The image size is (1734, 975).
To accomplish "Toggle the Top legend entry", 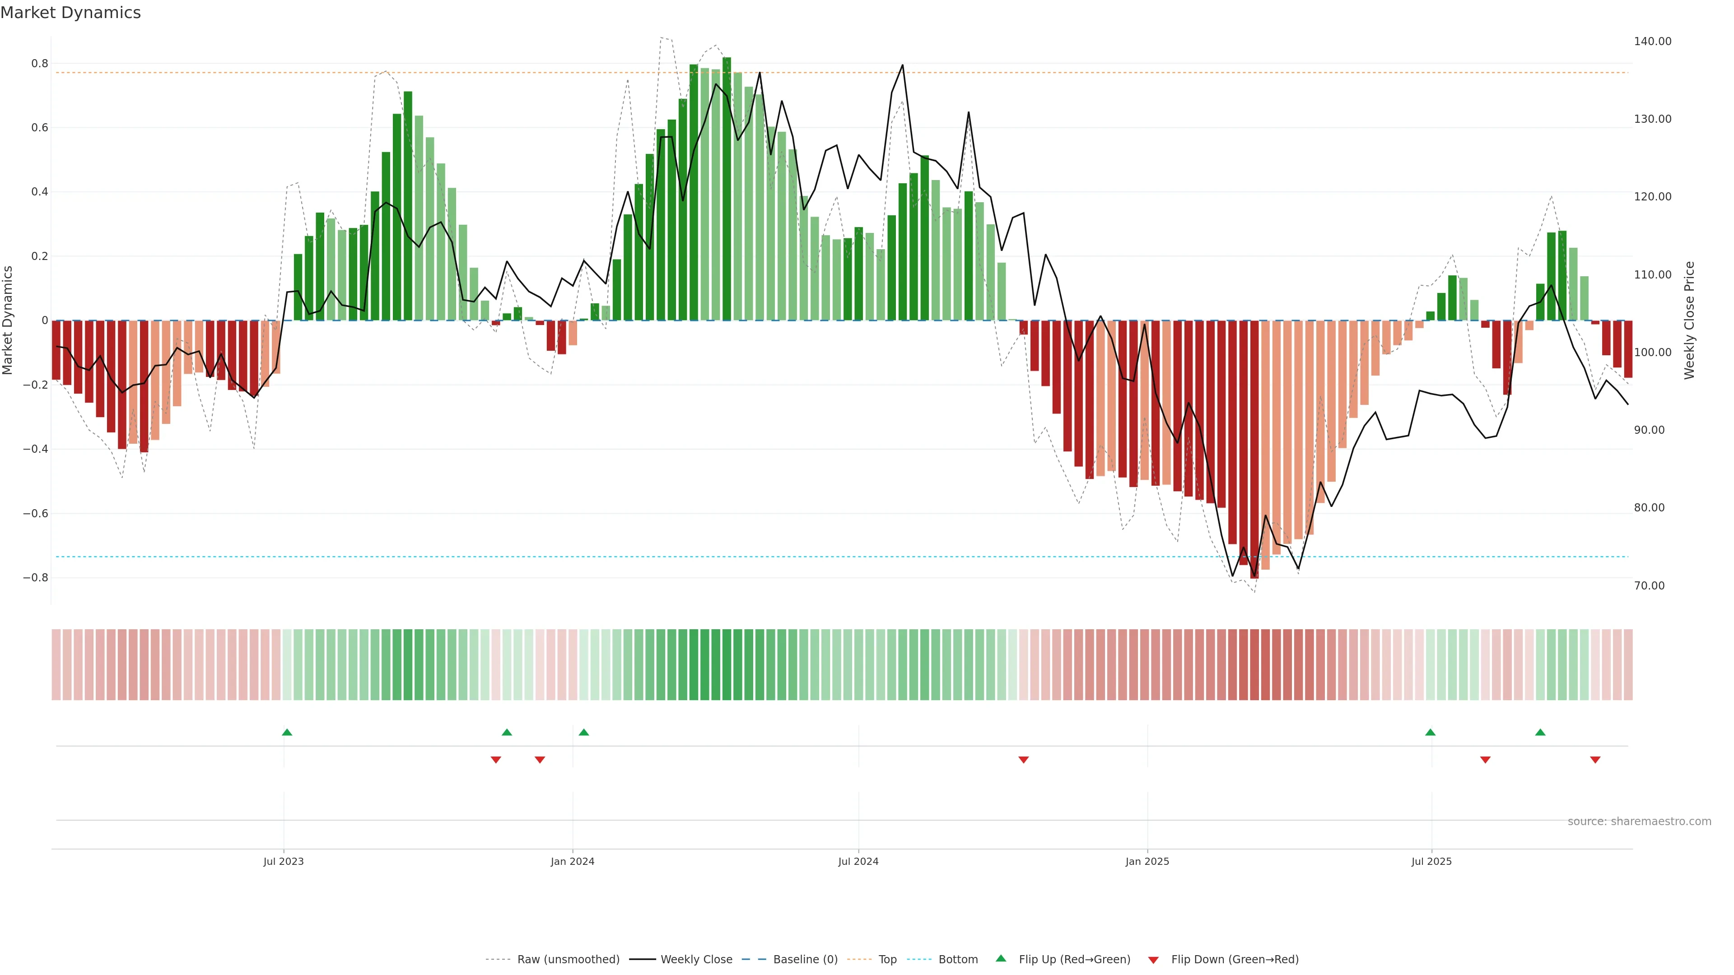I will (x=887, y=960).
